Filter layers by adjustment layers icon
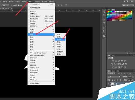 [122, 74]
